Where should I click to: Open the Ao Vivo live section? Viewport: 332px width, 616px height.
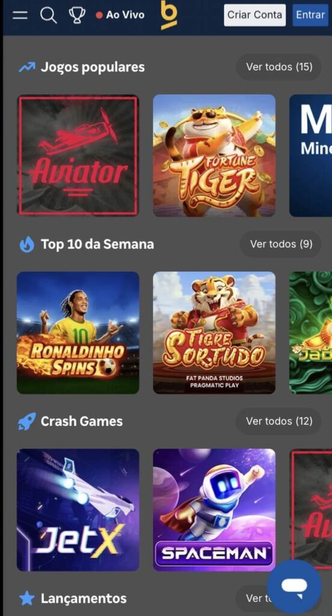click(x=120, y=15)
